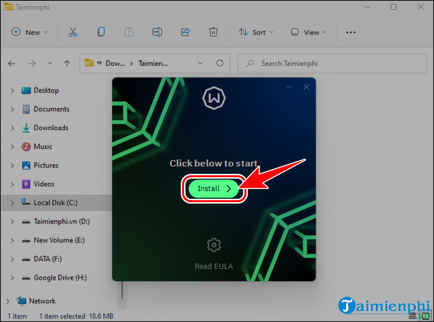The image size is (434, 322).
Task: Click the Rename icon in toolbar
Action: click(157, 32)
